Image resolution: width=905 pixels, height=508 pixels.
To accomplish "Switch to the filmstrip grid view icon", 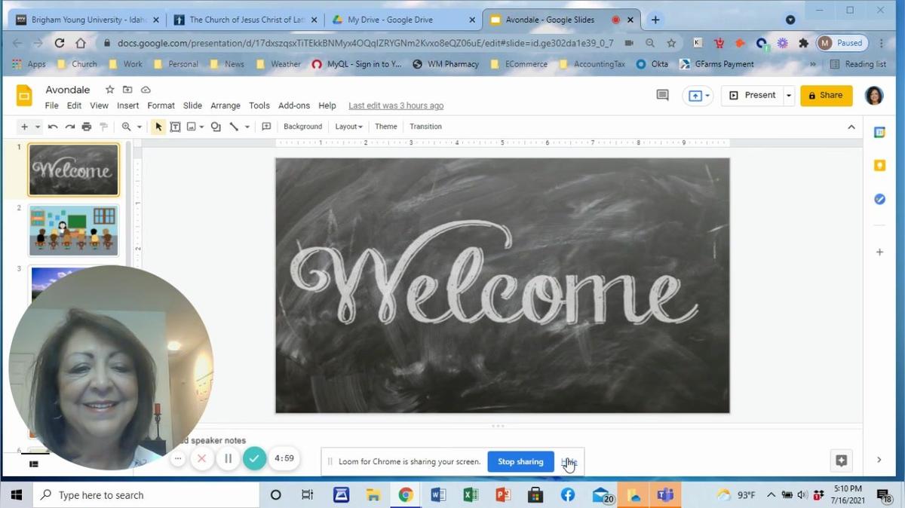I will tap(34, 464).
